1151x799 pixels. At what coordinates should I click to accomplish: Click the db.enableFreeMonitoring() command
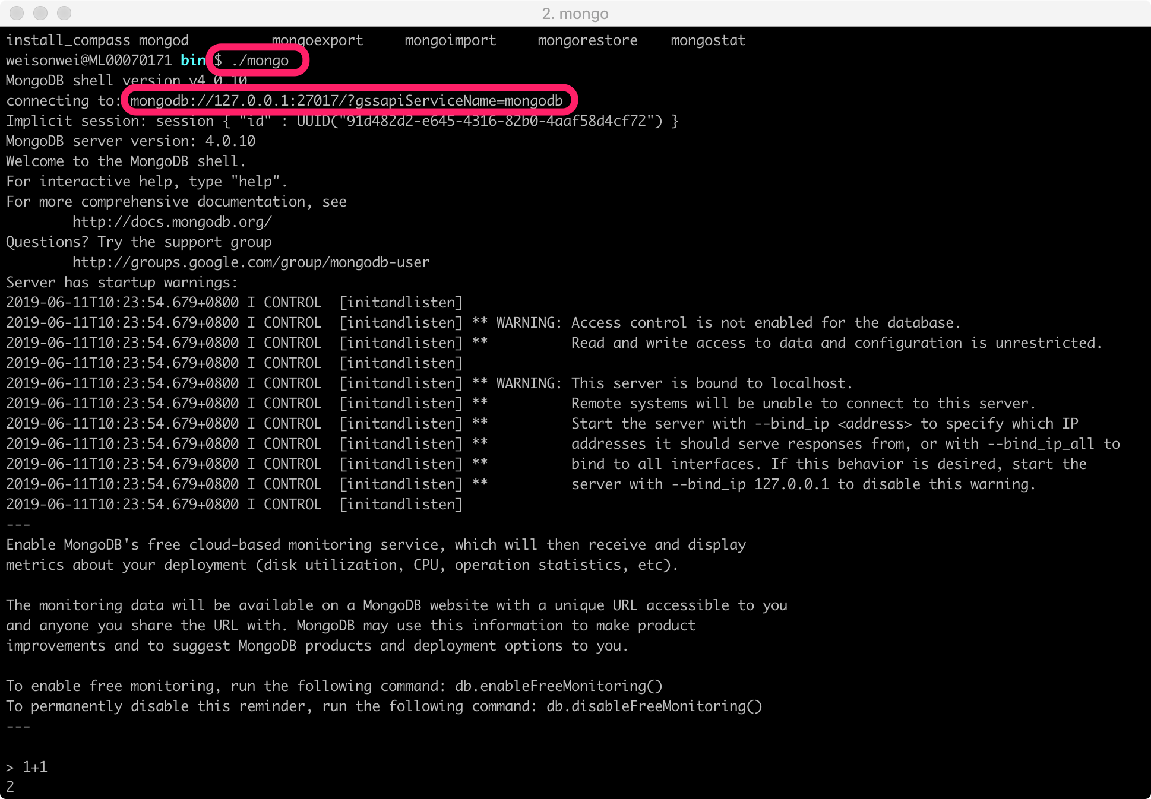(559, 686)
